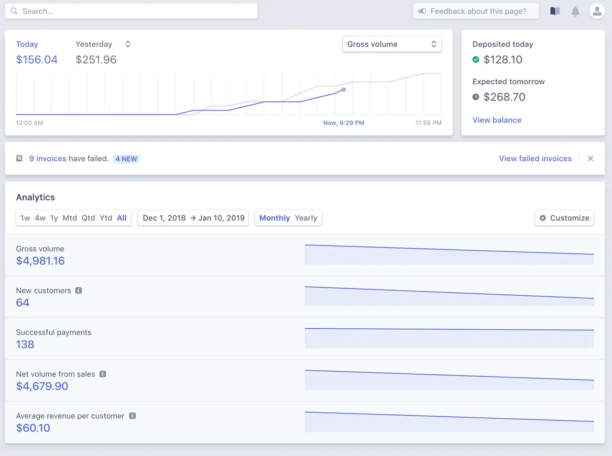The height and width of the screenshot is (456, 612).
Task: Click the $128.10 deposited amount
Action: (503, 59)
